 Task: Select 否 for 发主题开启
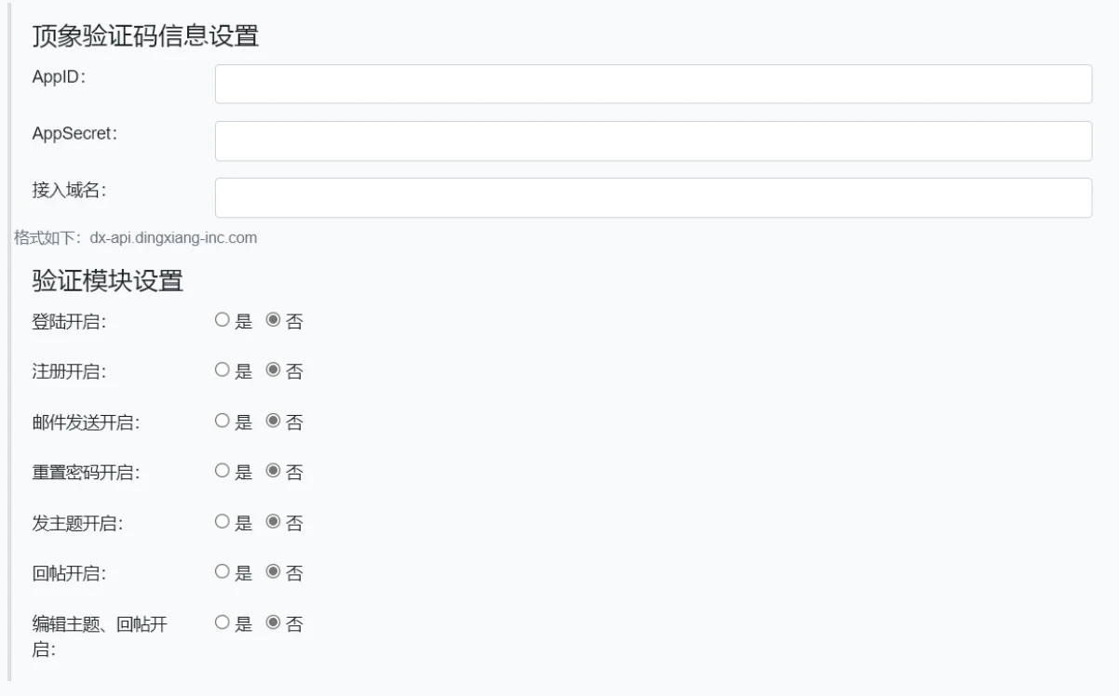273,522
